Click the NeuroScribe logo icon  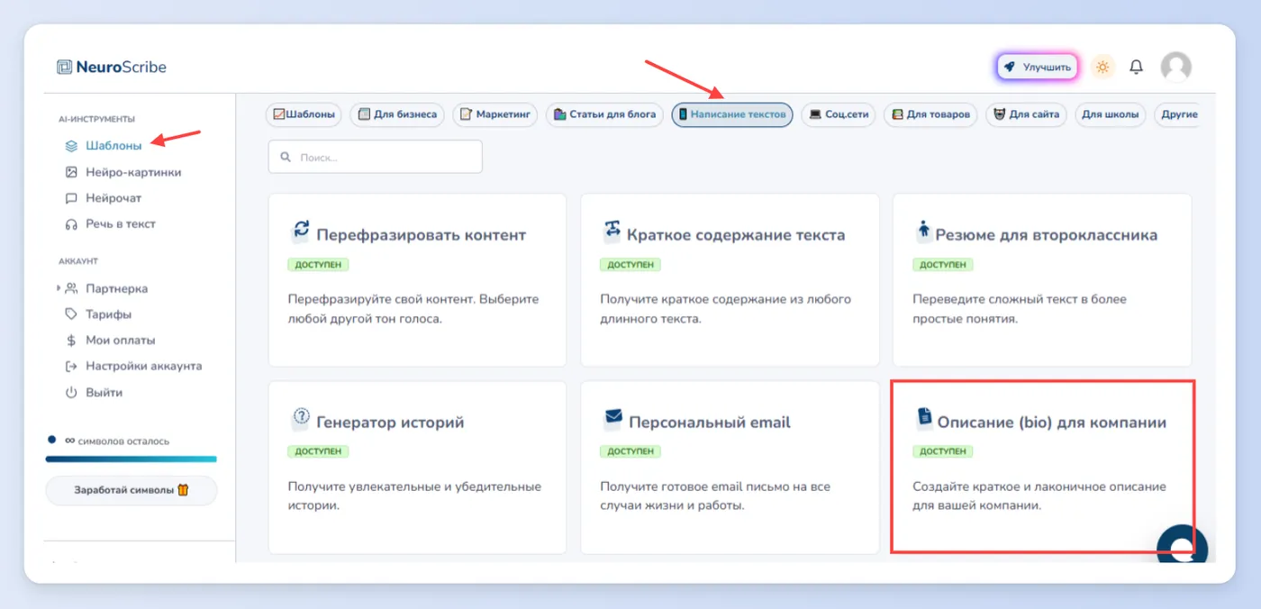[64, 67]
